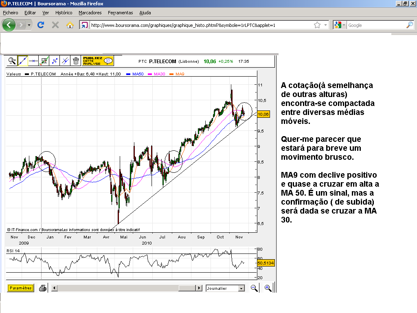Open the search engine selector dropdown
417x313 pixels.
coord(340,25)
